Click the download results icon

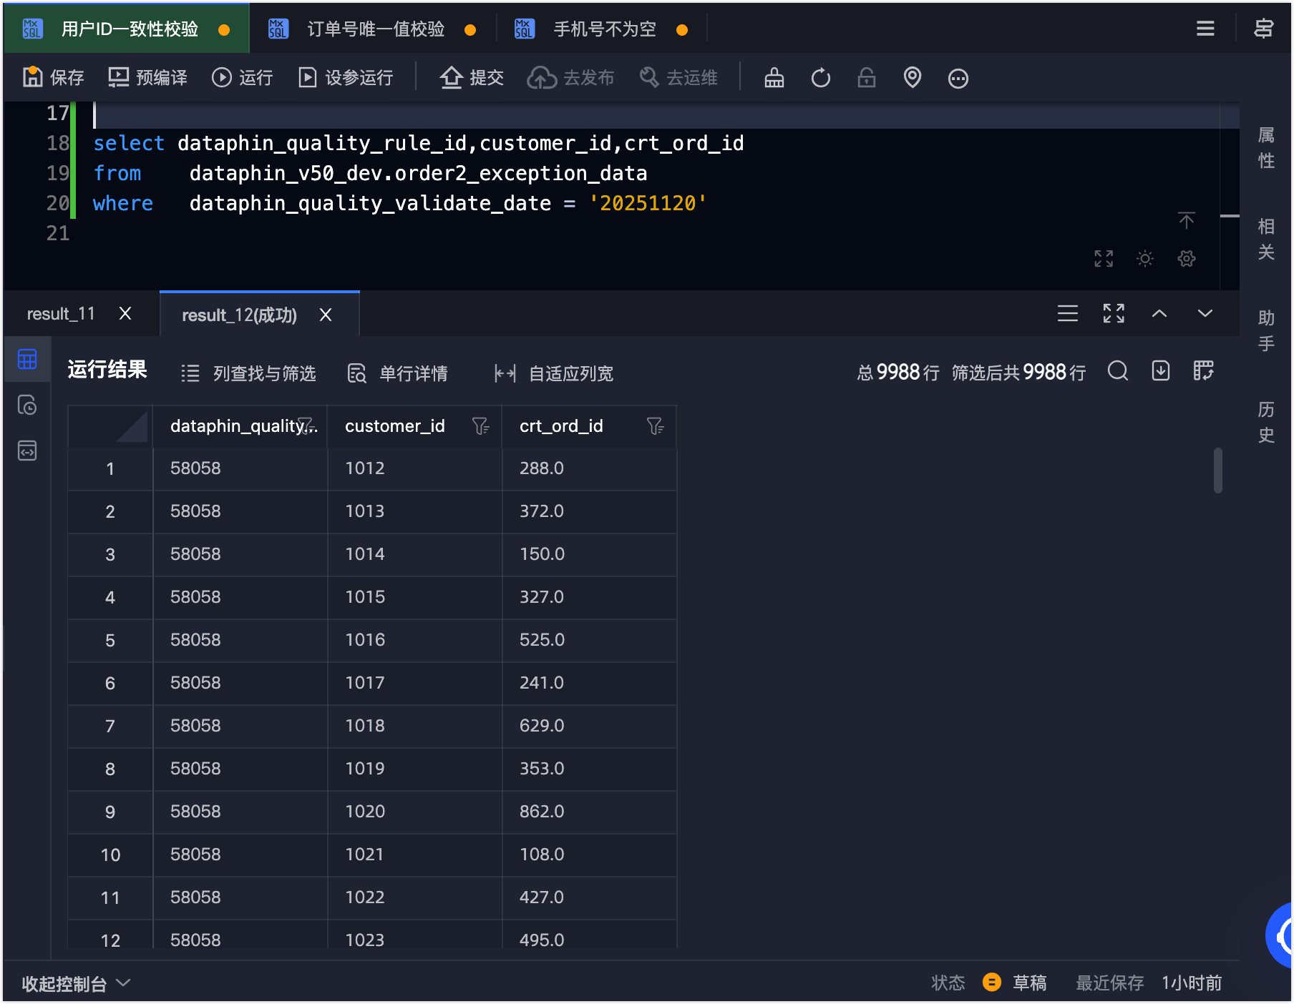pyautogui.click(x=1161, y=371)
